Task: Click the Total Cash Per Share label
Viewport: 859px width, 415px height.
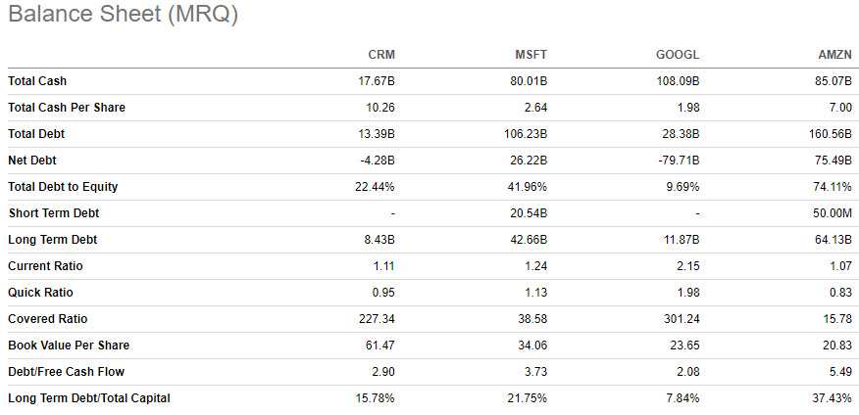Action: pyautogui.click(x=67, y=107)
